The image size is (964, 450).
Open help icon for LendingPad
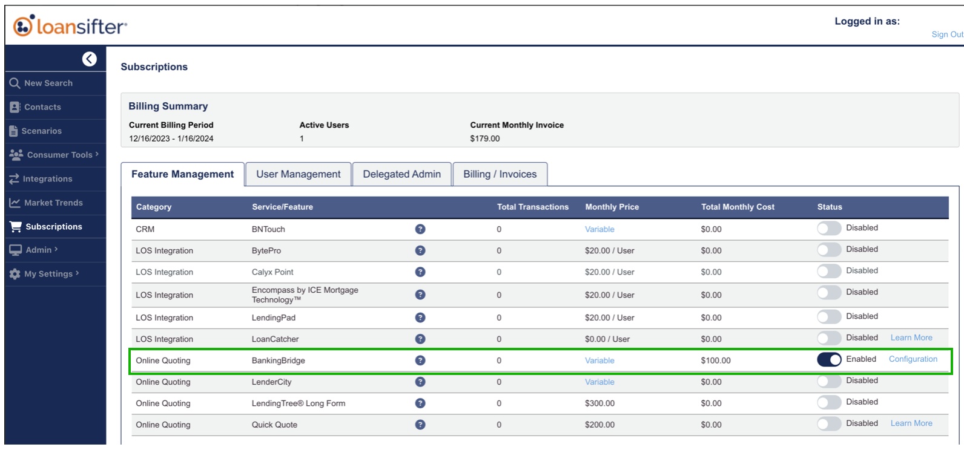(420, 318)
